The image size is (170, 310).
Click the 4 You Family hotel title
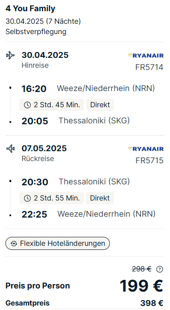31,9
